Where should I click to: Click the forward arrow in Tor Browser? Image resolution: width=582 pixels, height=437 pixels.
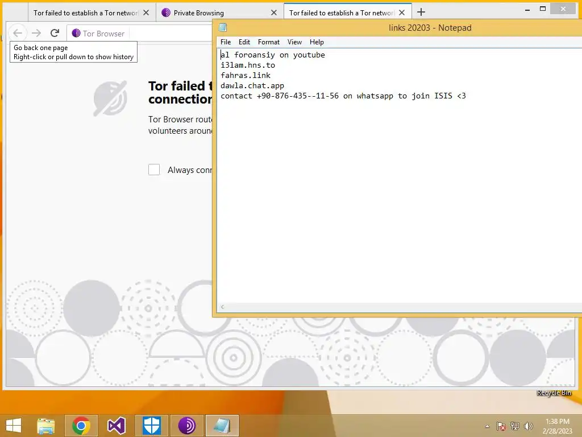[x=36, y=33]
